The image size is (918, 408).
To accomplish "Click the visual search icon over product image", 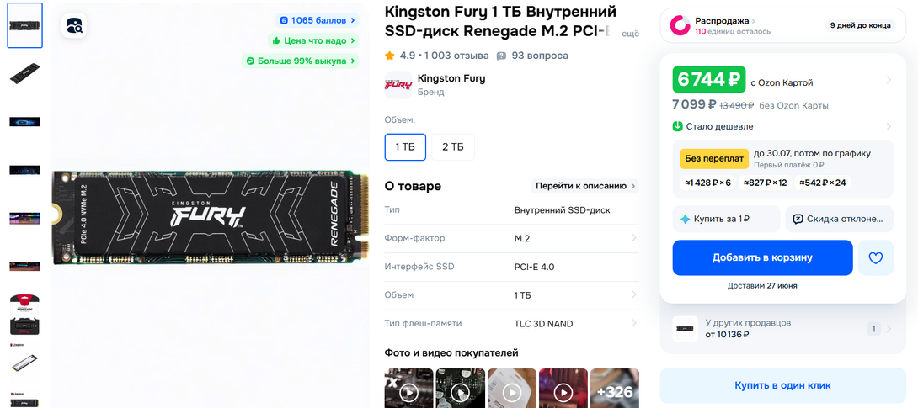I will click(74, 25).
